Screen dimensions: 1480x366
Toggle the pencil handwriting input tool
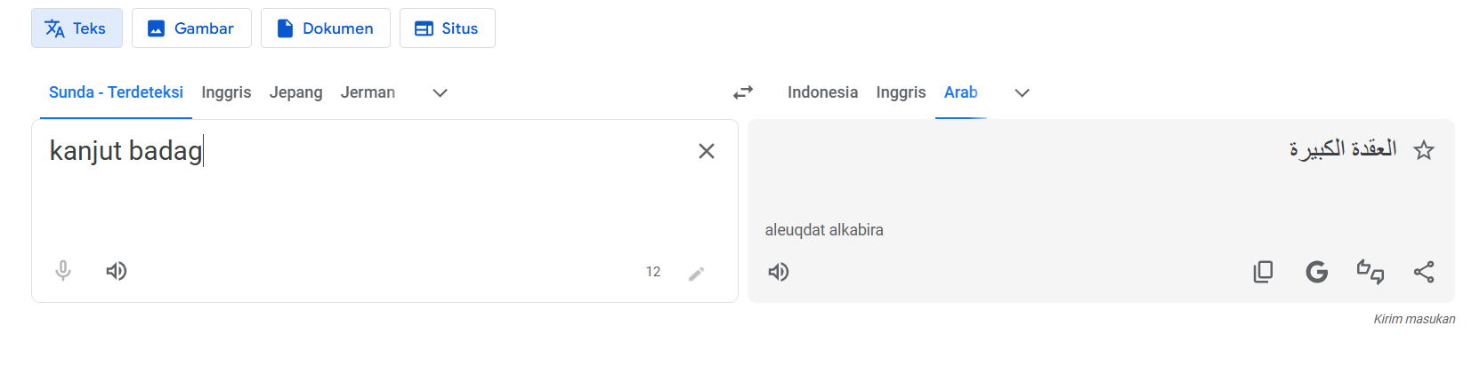(697, 273)
